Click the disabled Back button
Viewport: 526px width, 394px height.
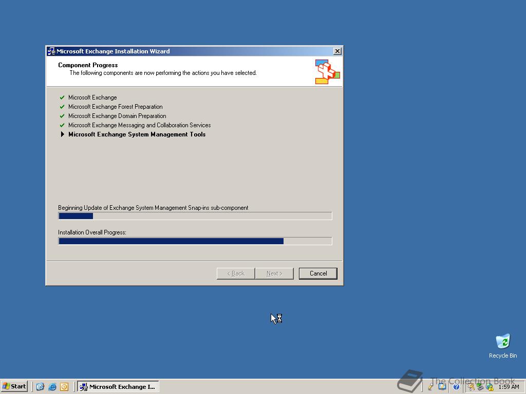coord(236,273)
